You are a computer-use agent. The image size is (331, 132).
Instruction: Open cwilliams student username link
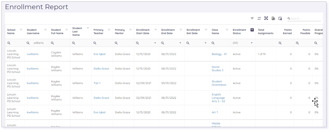(x=33, y=54)
